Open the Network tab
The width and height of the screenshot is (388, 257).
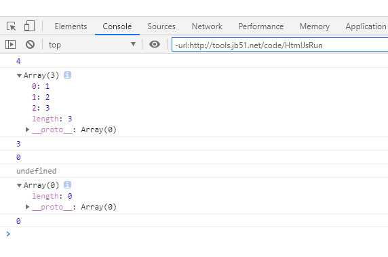[x=207, y=26]
